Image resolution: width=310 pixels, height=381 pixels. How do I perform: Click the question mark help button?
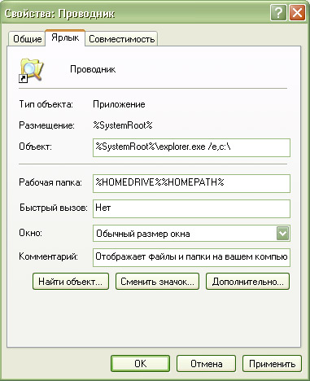(278, 13)
